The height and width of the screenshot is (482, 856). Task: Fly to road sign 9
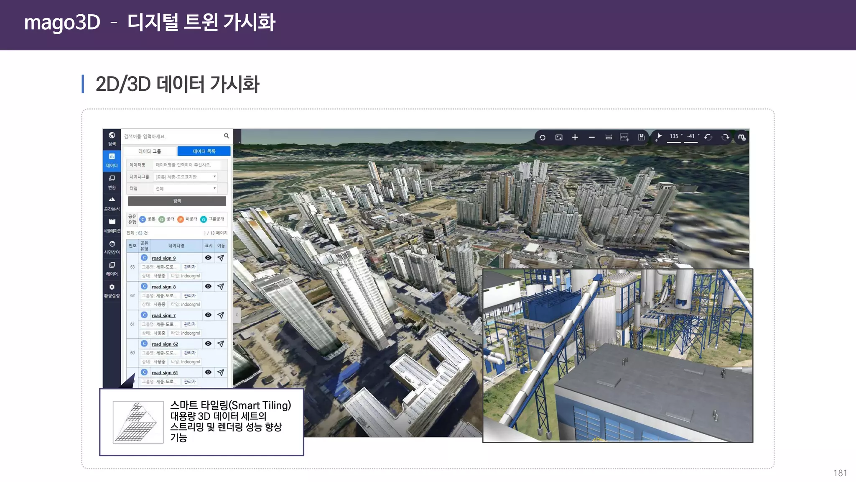(x=221, y=258)
